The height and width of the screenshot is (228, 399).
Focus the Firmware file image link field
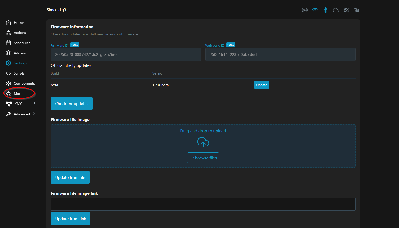click(203, 204)
